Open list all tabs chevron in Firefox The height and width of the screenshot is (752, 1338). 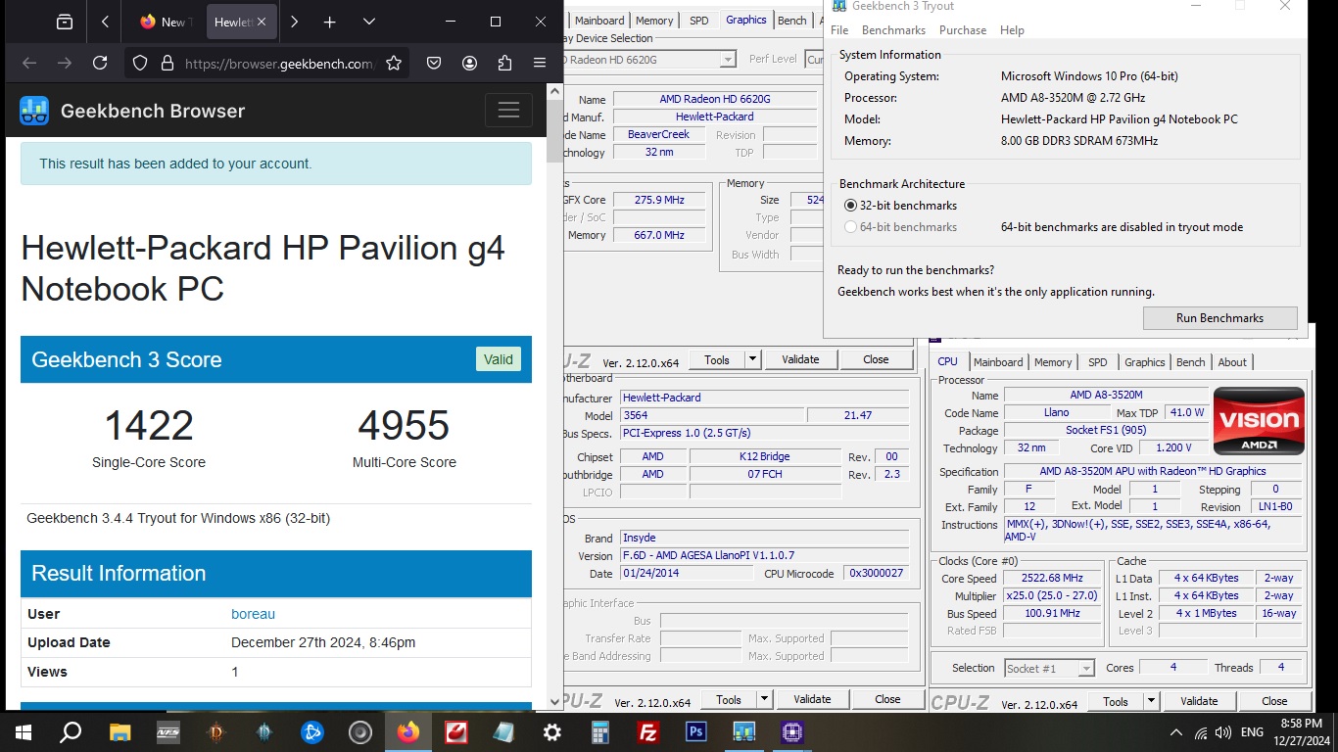tap(368, 22)
